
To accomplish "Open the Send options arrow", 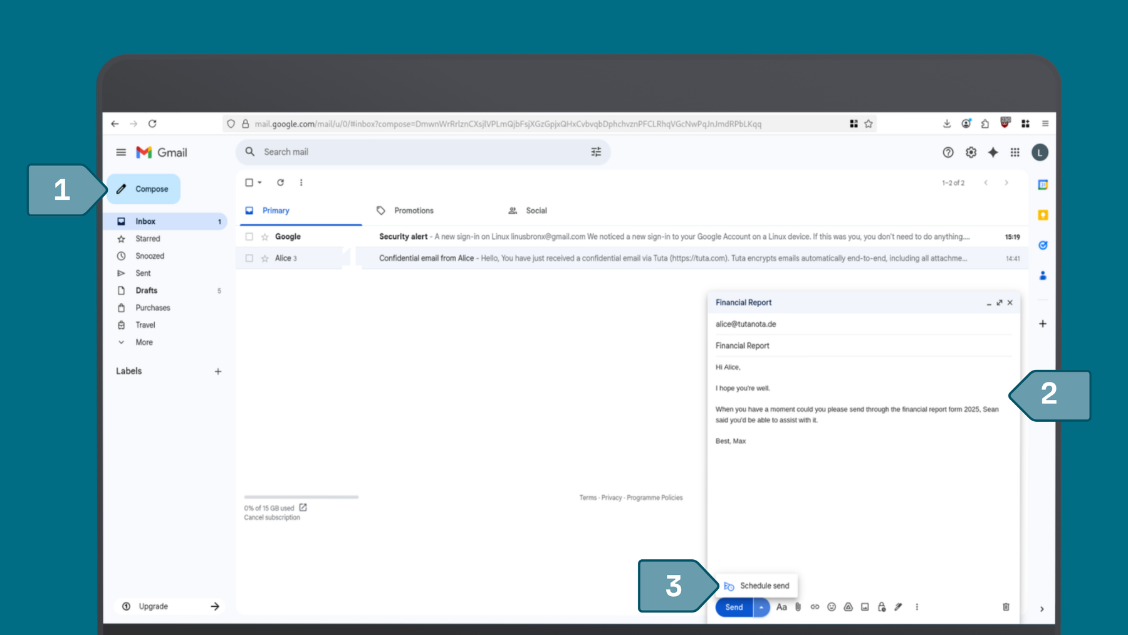I will (x=761, y=607).
